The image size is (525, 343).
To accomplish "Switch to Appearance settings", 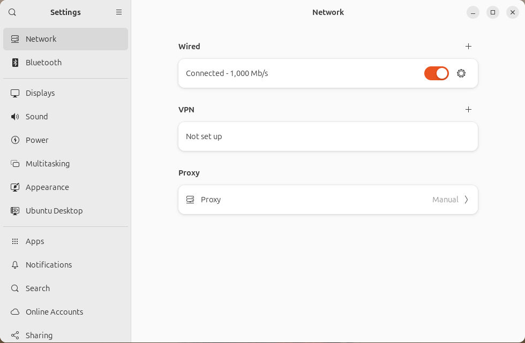I will point(47,187).
